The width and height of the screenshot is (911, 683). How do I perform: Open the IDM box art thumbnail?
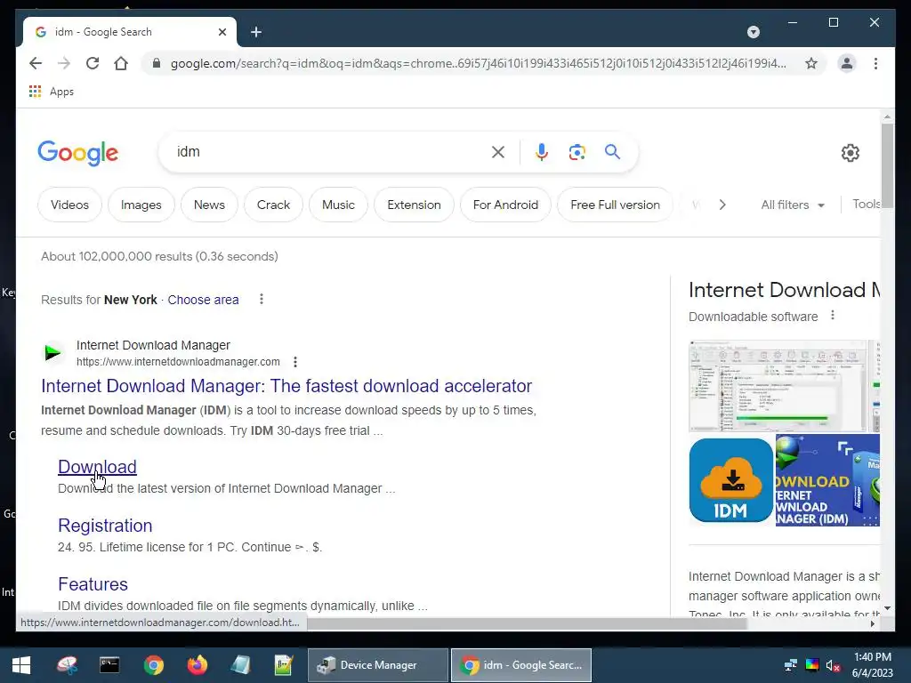[827, 480]
